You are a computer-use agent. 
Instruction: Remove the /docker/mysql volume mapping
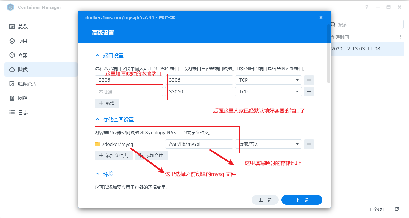tap(309, 144)
